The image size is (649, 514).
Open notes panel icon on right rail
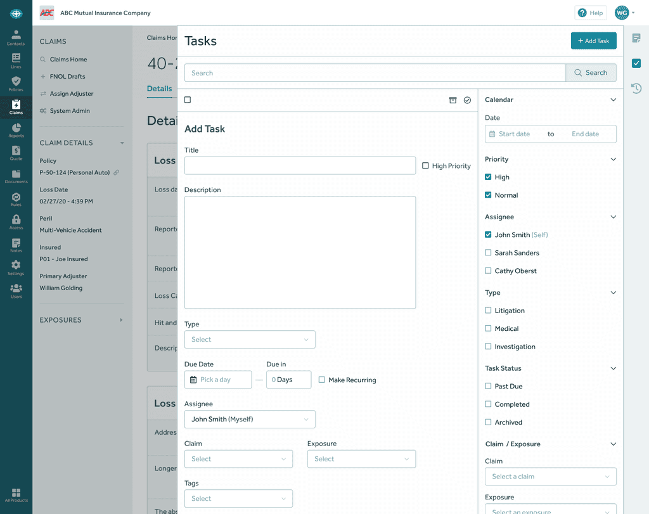(636, 38)
